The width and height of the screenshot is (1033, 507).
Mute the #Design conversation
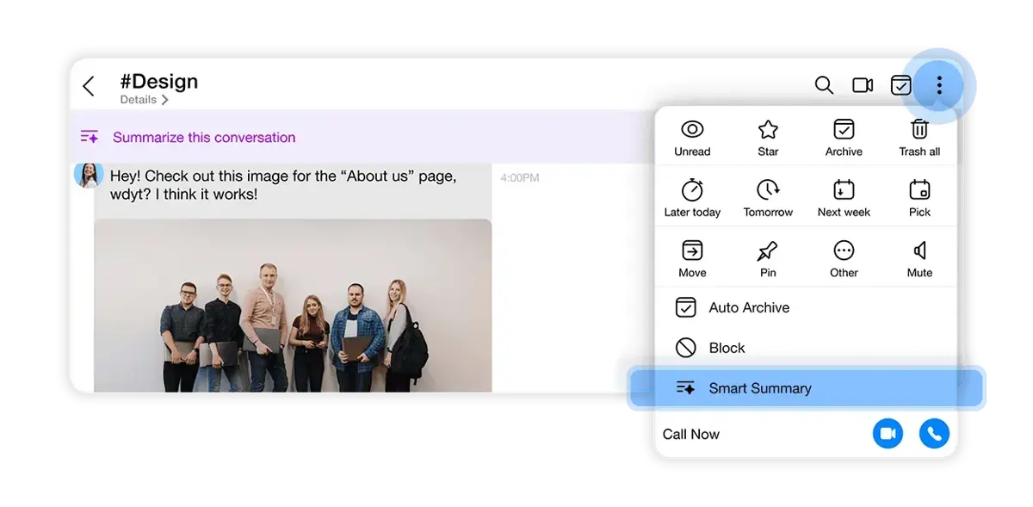coord(919,258)
